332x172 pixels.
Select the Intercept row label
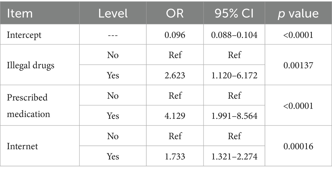click(x=24, y=35)
